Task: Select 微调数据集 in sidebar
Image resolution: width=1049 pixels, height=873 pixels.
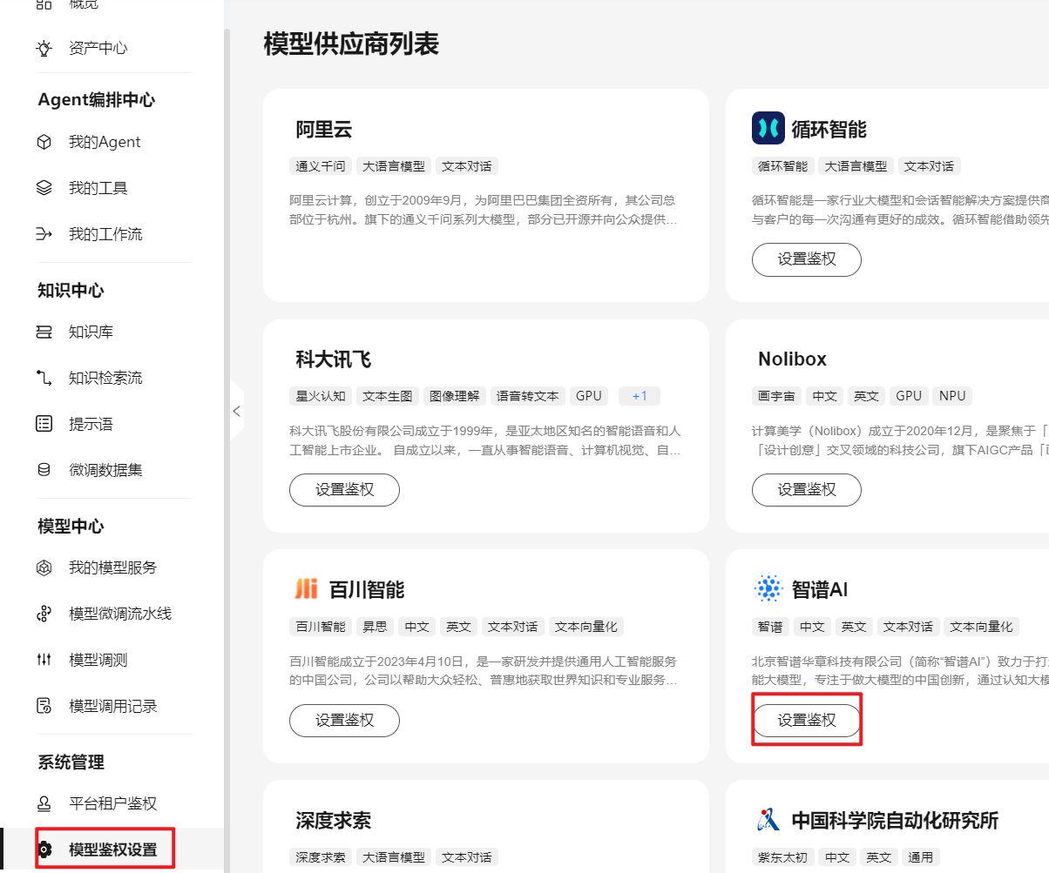Action: (105, 470)
